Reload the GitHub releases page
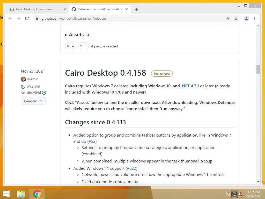 27,18
